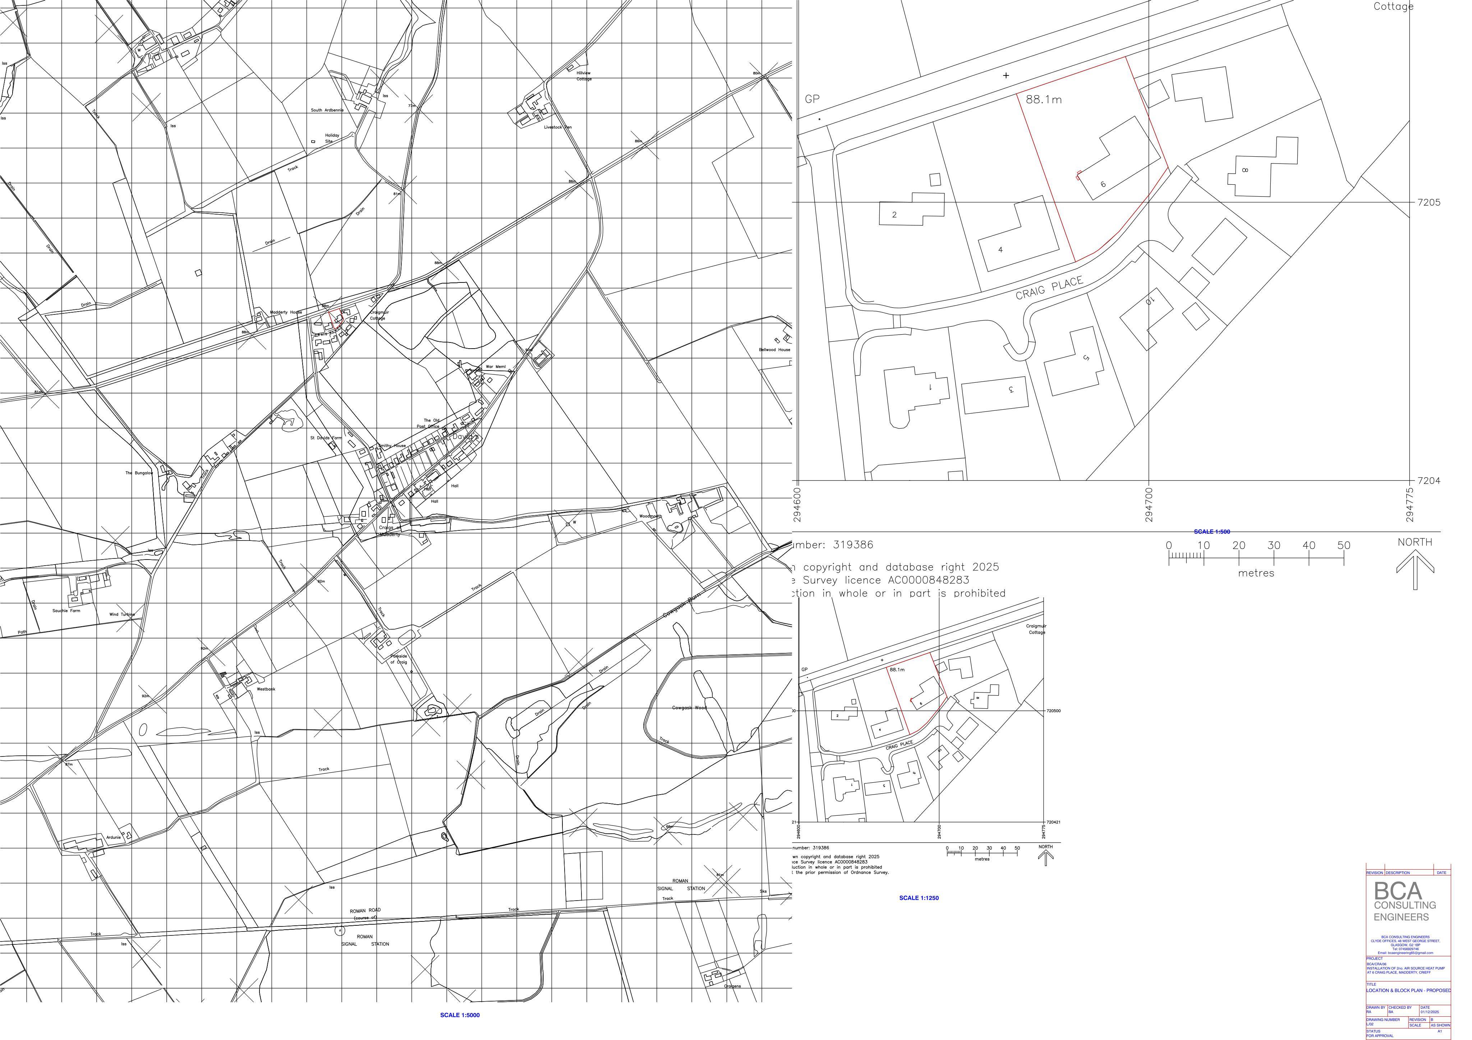1472x1040 pixels.
Task: Click the small NORTH arrow in 1:1250 plan
Action: (x=1046, y=857)
